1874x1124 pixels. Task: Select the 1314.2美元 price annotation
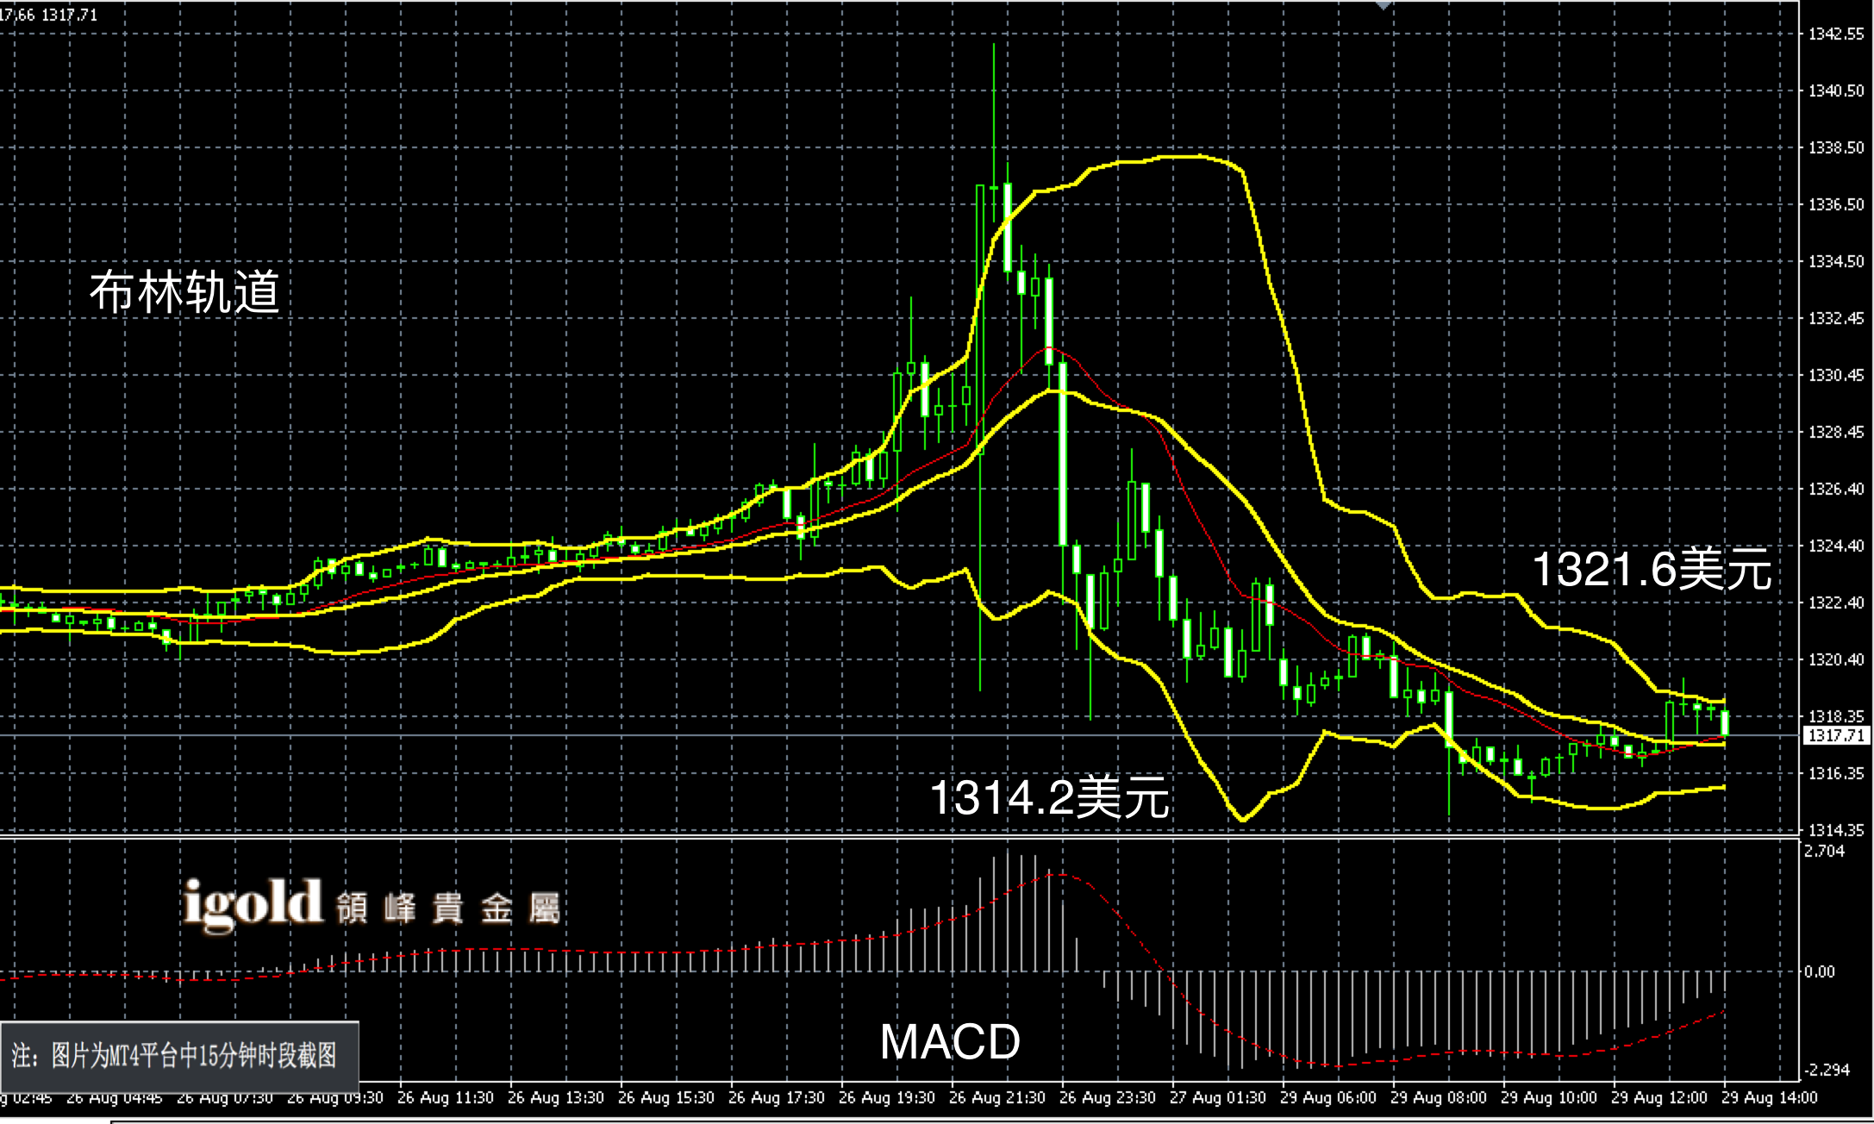click(1049, 796)
